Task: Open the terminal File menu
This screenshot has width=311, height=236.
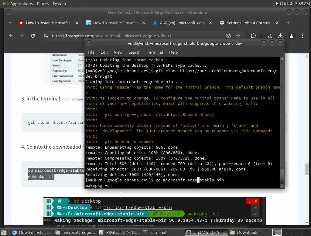Action: click(x=91, y=52)
